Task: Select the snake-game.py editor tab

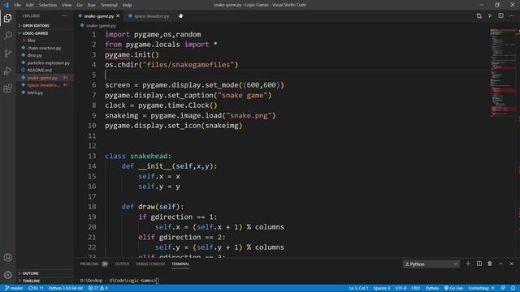Action: pos(99,16)
